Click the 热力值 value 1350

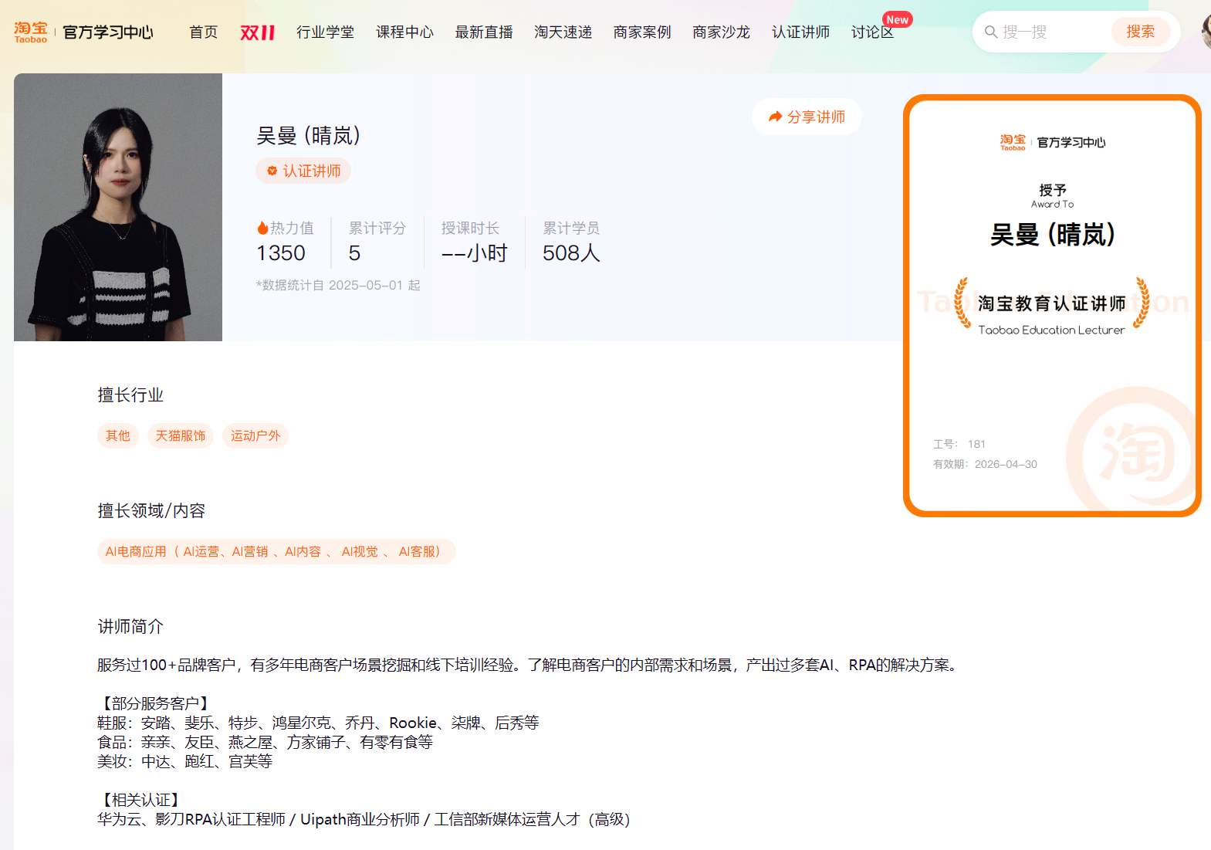coord(281,253)
